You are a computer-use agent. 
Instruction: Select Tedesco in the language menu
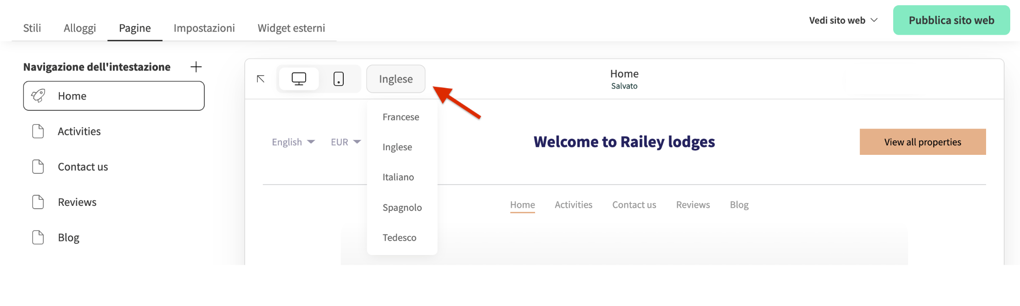tap(399, 237)
